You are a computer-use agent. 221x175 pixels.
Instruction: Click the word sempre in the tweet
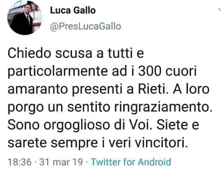tap(74, 143)
